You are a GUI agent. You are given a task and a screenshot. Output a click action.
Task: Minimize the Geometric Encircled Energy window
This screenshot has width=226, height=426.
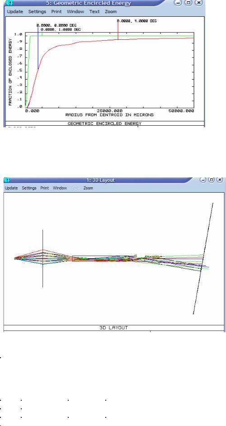tap(178, 3)
